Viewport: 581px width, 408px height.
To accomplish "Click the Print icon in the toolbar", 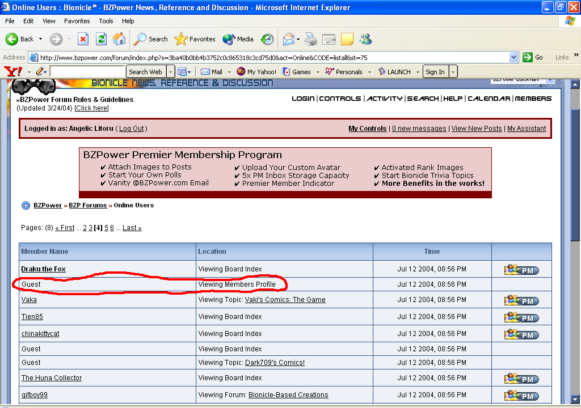I will [x=310, y=39].
